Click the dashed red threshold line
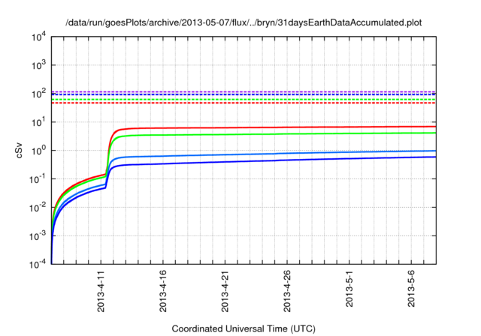Screen dimensions: 481x336 (x=244, y=103)
